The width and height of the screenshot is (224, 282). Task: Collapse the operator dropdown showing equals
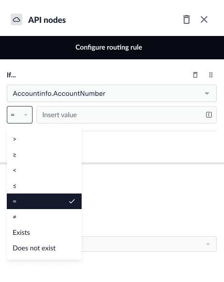19,115
